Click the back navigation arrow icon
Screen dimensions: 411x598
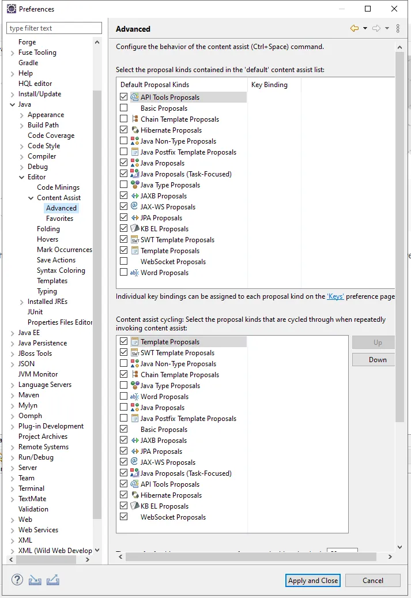(x=355, y=28)
